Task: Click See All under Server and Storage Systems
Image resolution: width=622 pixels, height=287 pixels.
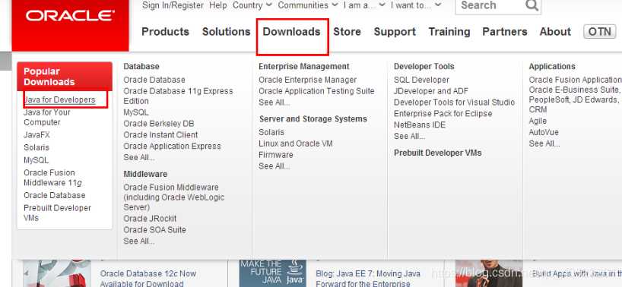Action: pos(274,166)
